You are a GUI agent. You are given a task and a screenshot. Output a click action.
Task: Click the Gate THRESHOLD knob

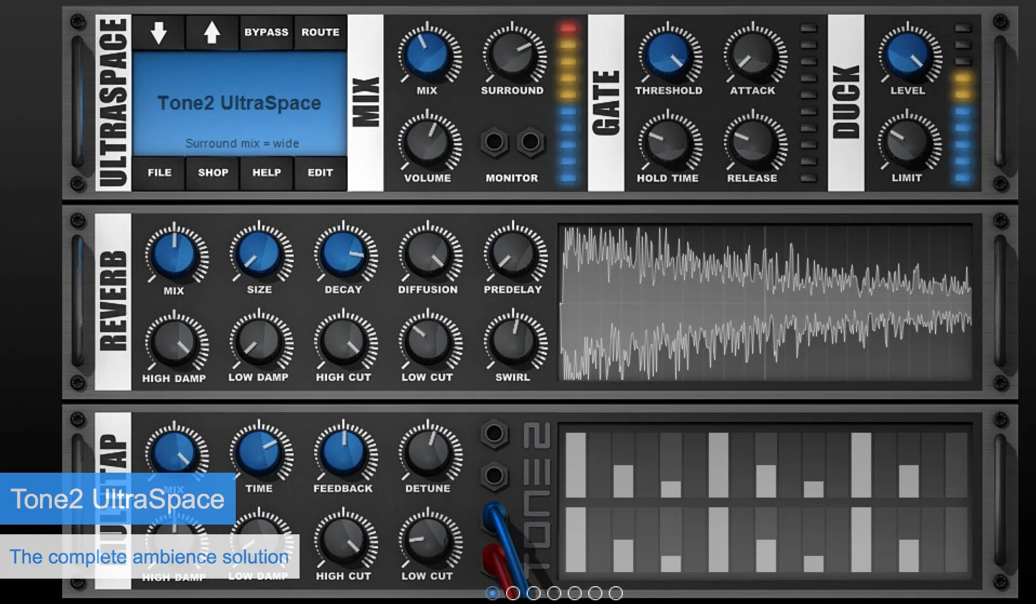(x=668, y=55)
